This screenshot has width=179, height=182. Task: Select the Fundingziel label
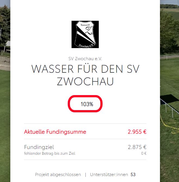(x=39, y=147)
